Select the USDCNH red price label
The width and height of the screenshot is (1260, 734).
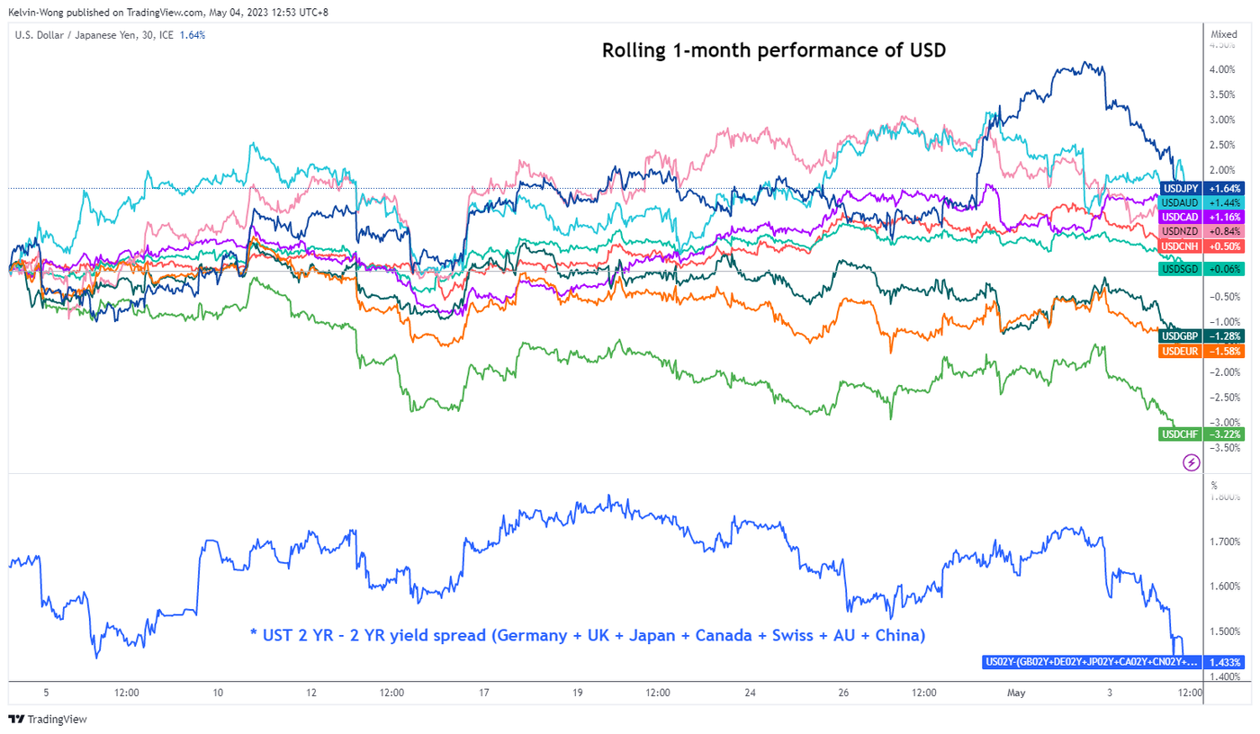tap(1202, 246)
